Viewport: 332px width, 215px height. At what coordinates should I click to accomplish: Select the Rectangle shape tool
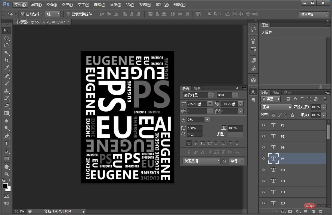coord(7,158)
